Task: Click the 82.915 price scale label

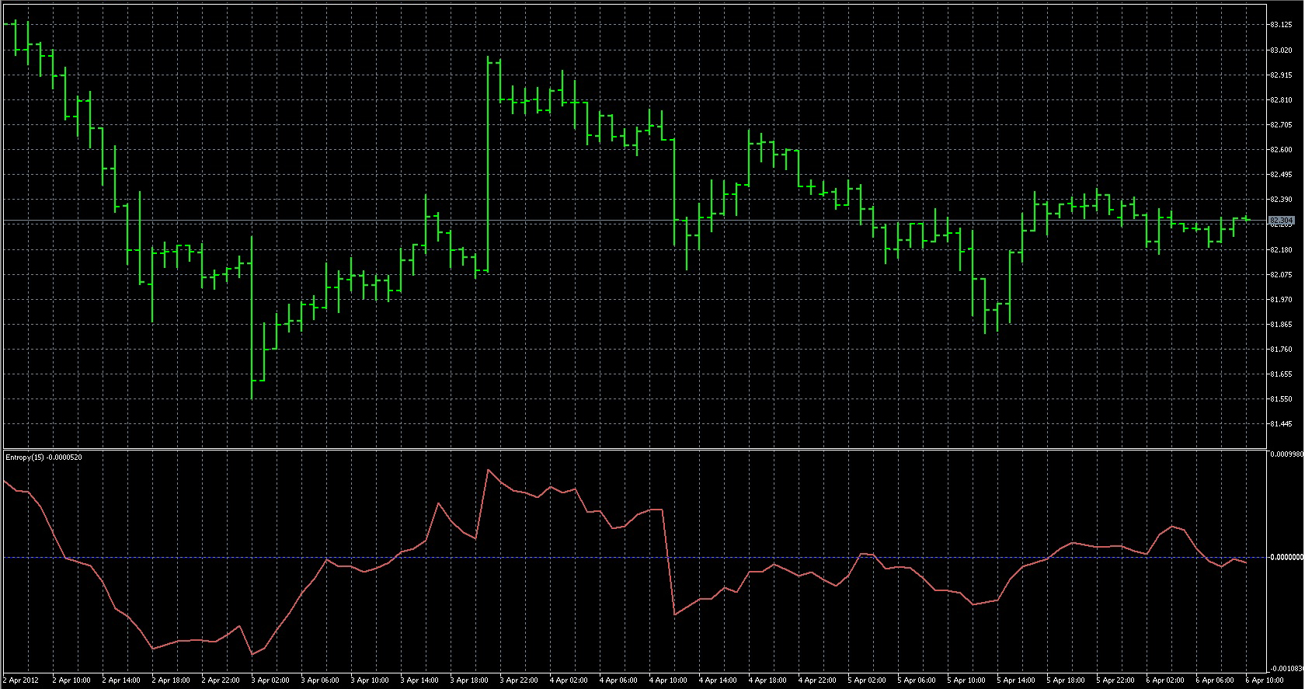Action: [x=1281, y=75]
